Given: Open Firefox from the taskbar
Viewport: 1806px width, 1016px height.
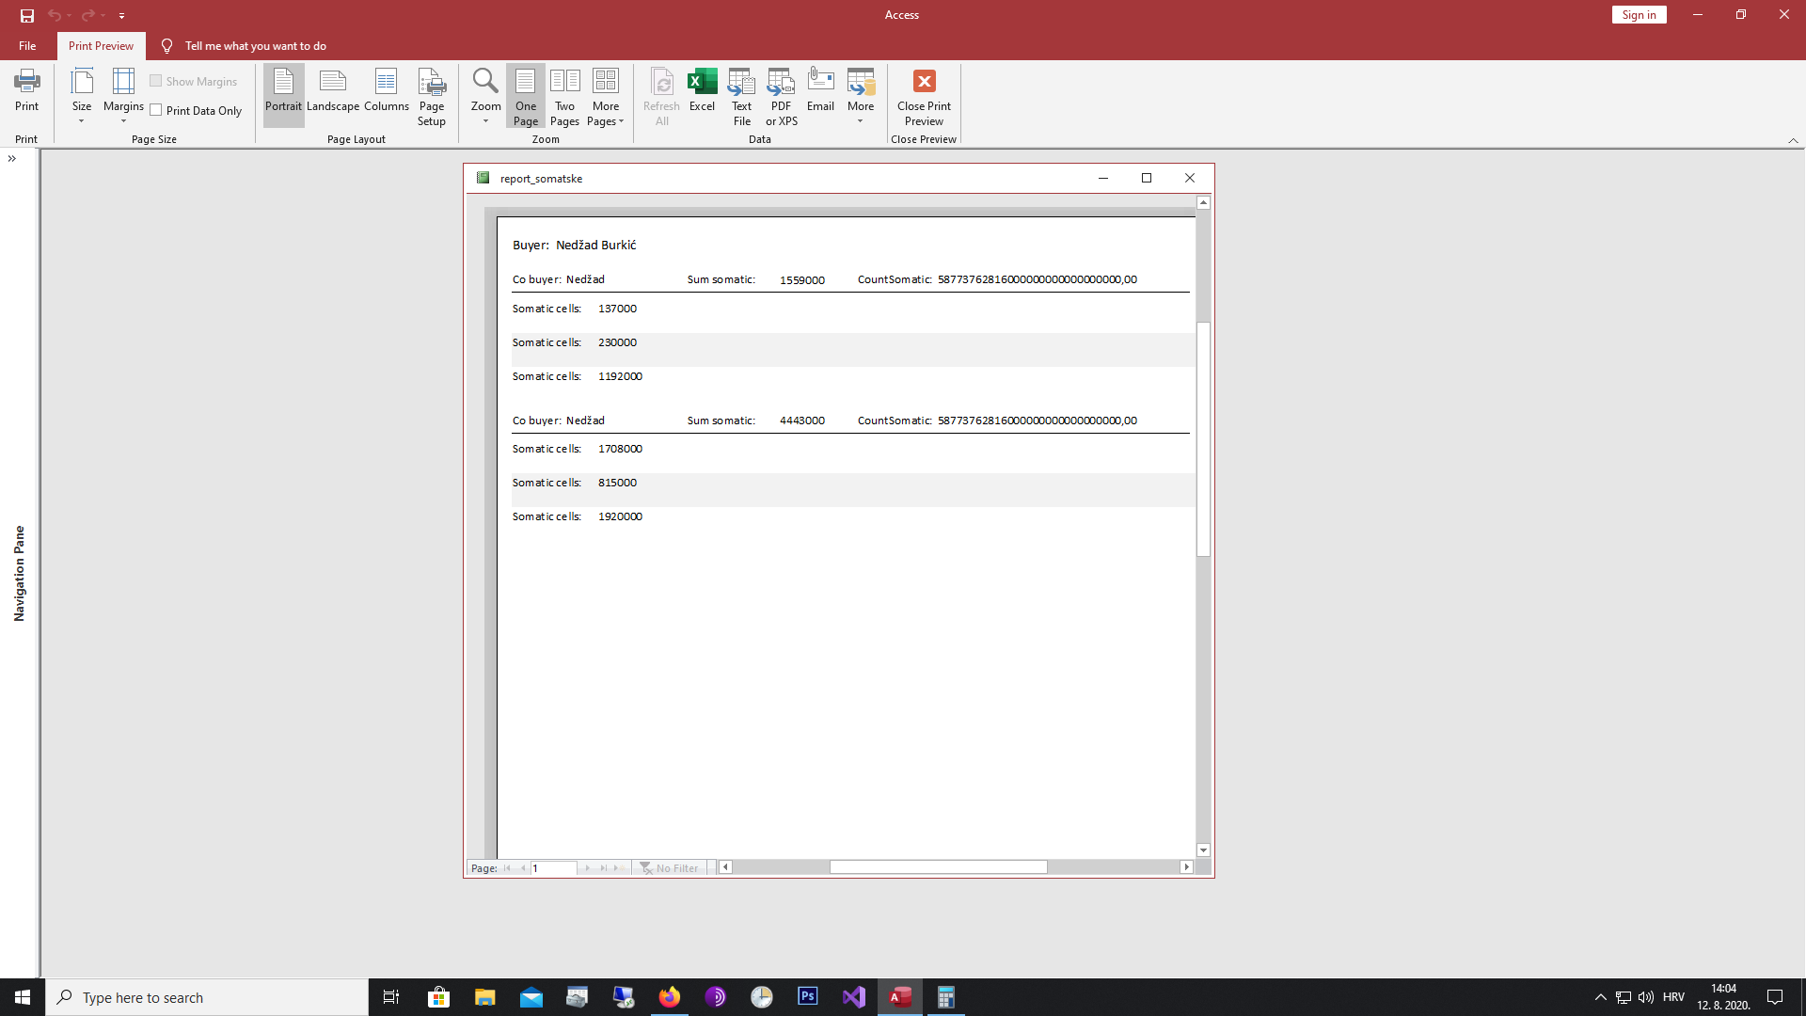Looking at the screenshot, I should pyautogui.click(x=669, y=997).
